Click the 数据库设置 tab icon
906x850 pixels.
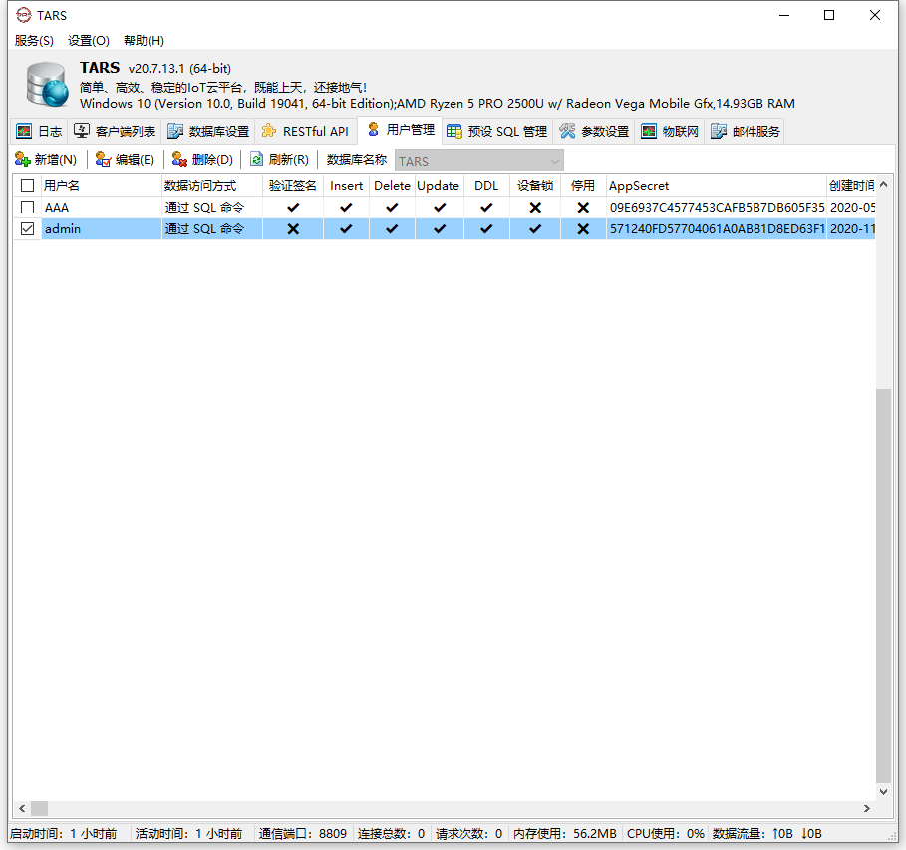pyautogui.click(x=175, y=132)
